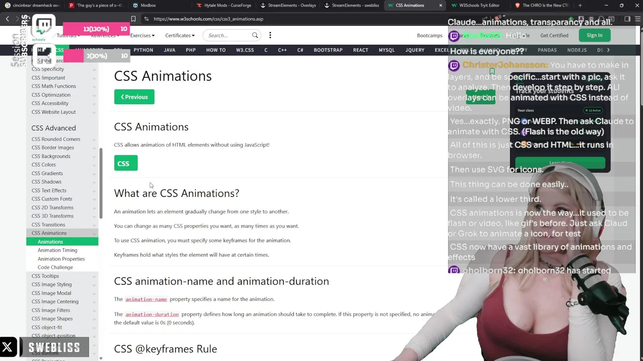643x361 pixels.
Task: Select REACT in the language bar
Action: [360, 50]
